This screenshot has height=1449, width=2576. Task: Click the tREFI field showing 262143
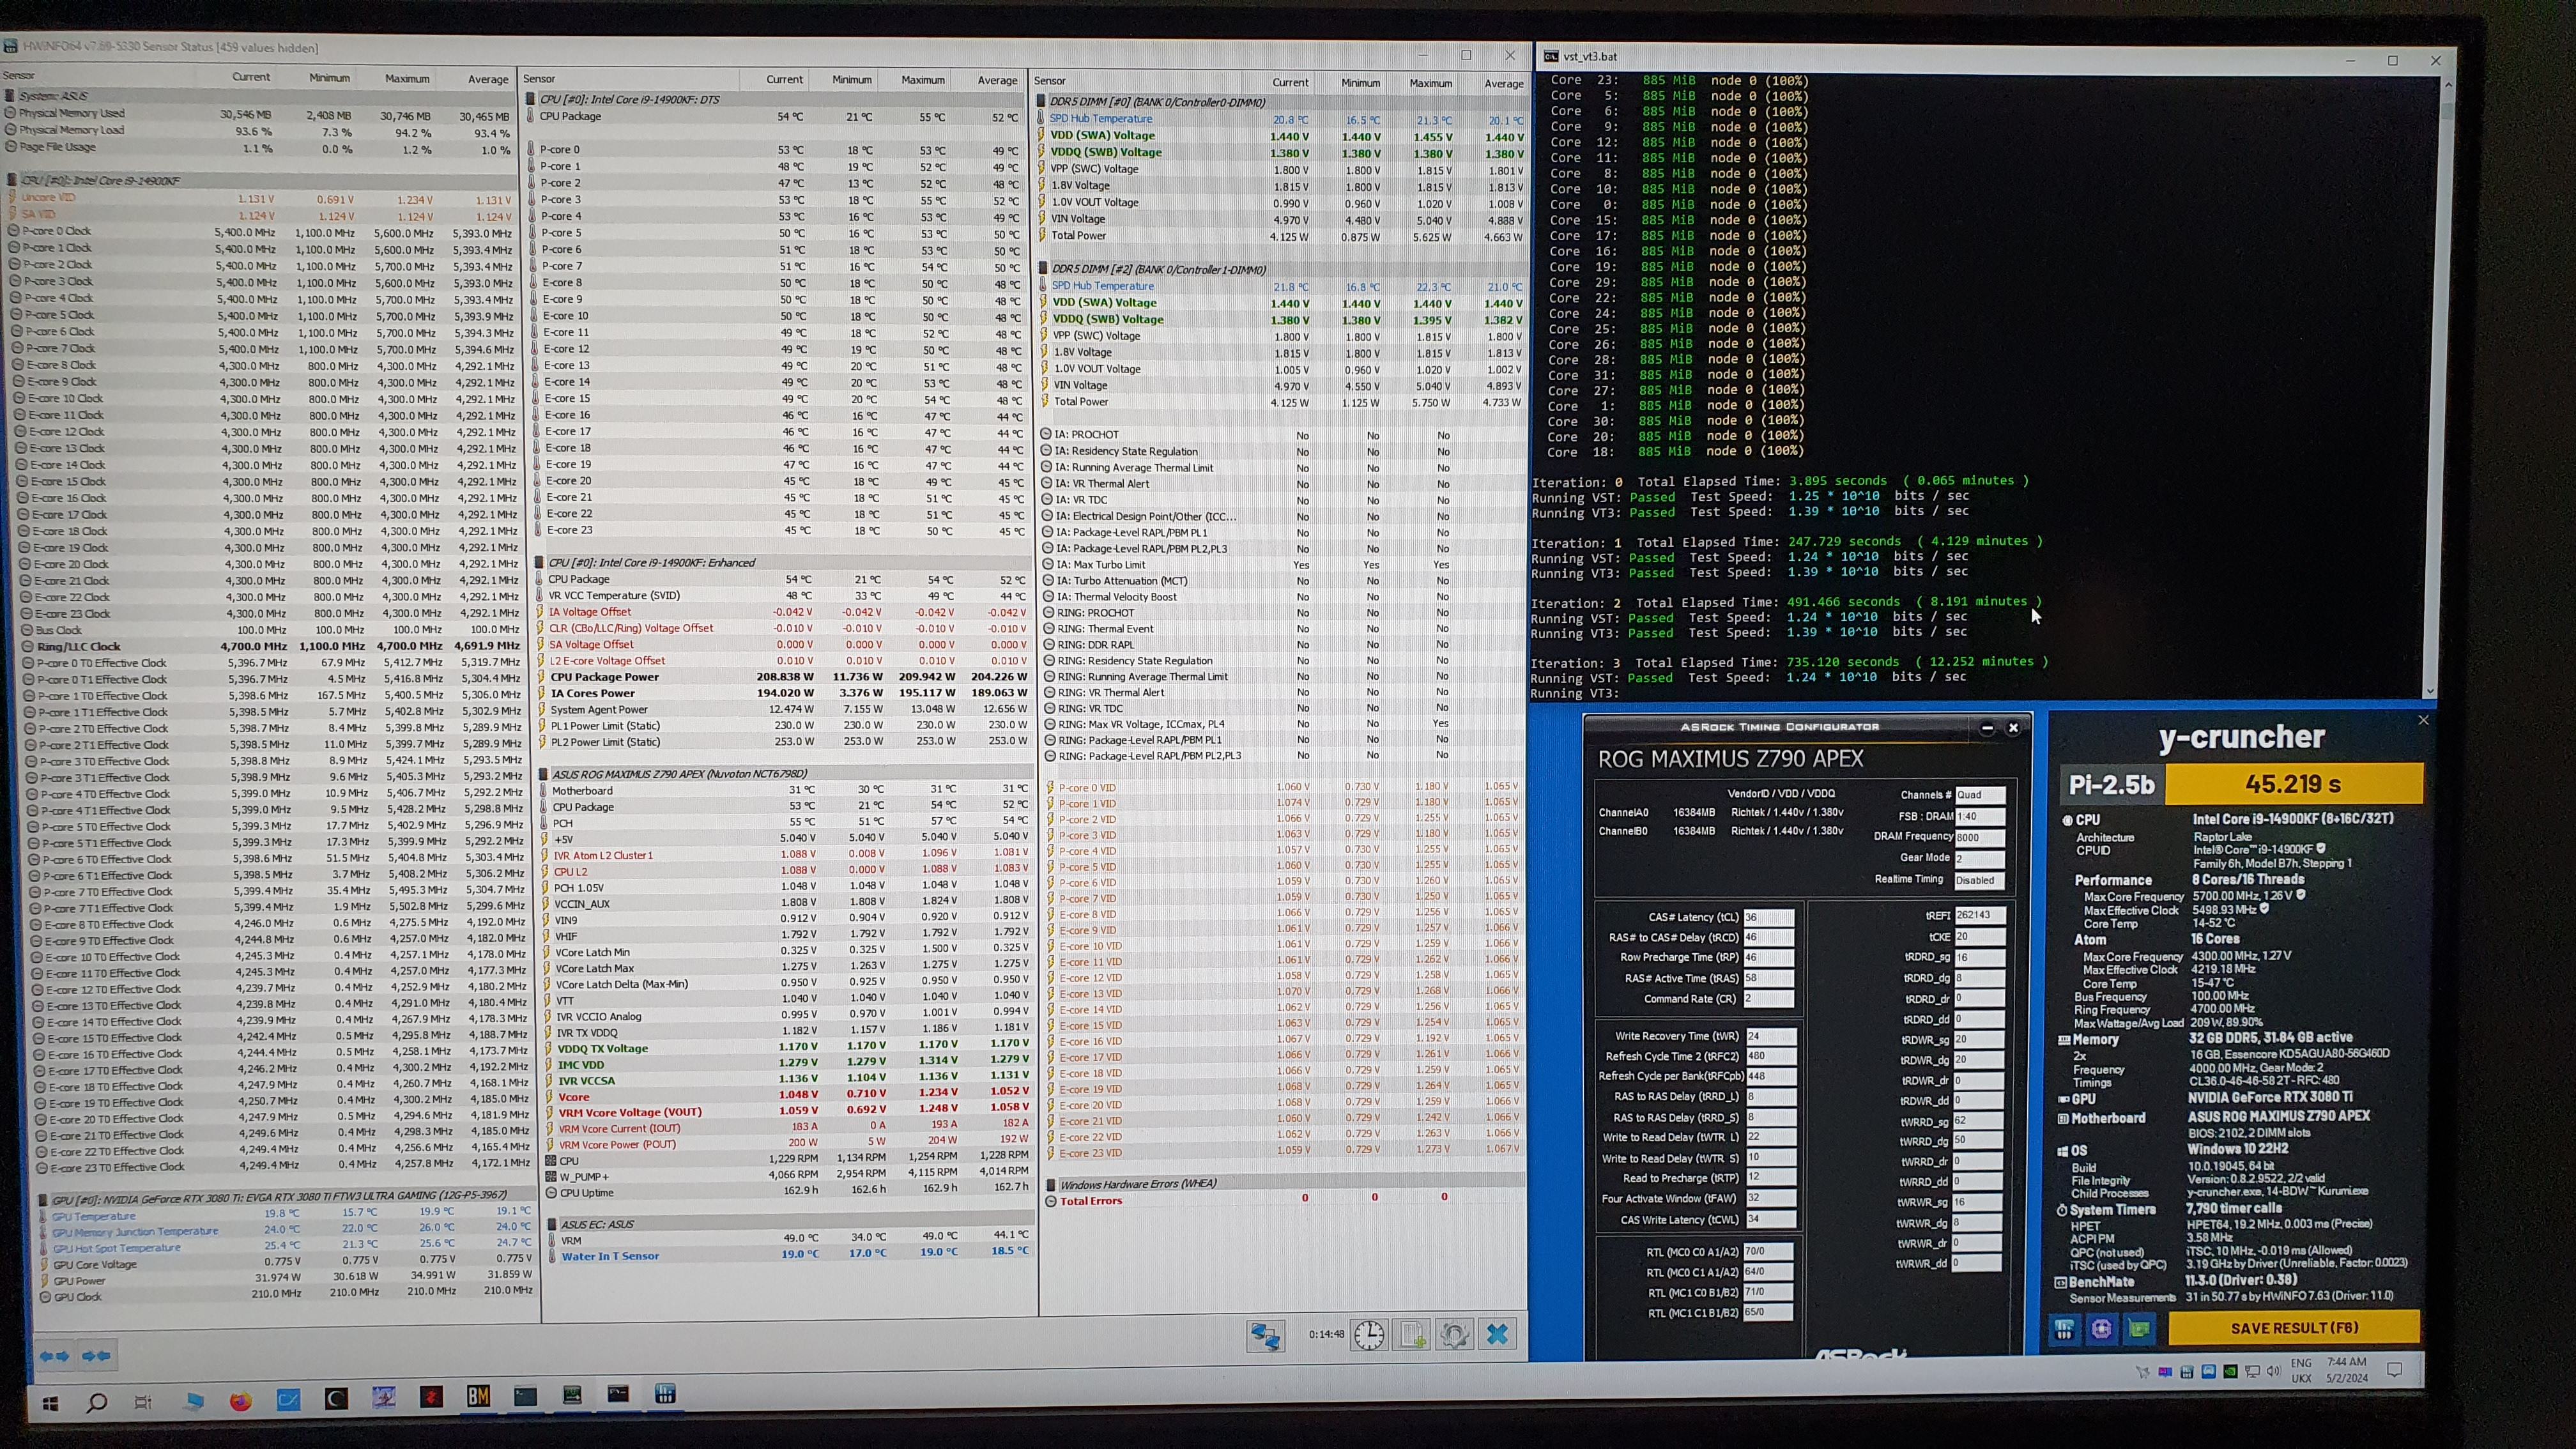pos(1980,915)
